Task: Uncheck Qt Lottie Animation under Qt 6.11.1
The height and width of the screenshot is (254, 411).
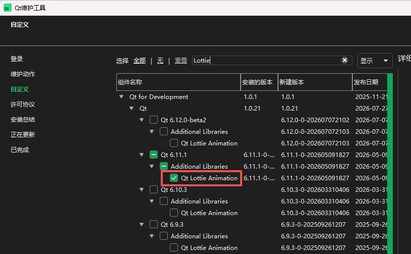Action: pos(174,178)
